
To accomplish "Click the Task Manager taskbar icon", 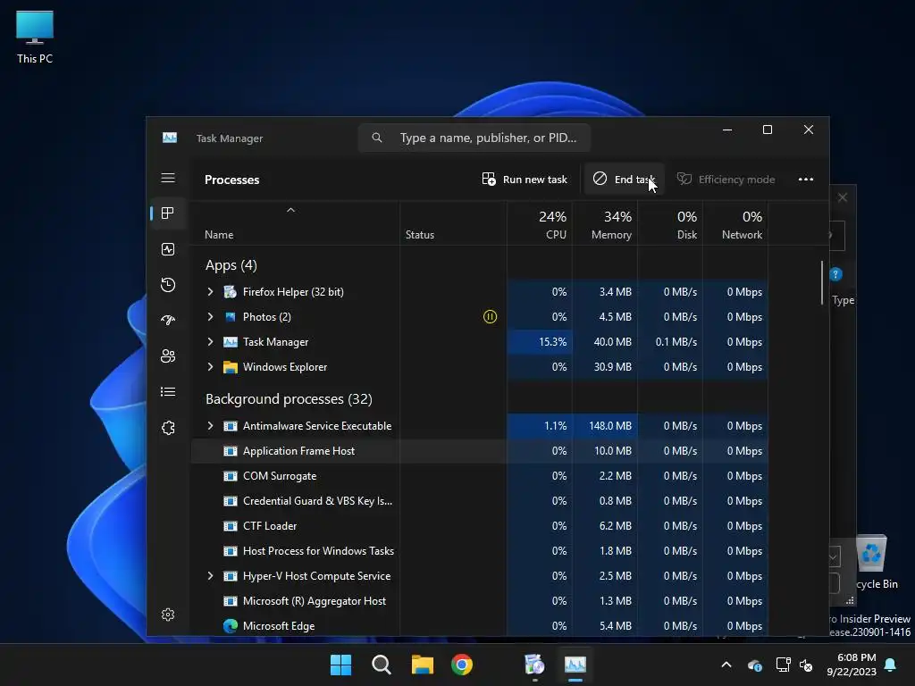I will [575, 665].
